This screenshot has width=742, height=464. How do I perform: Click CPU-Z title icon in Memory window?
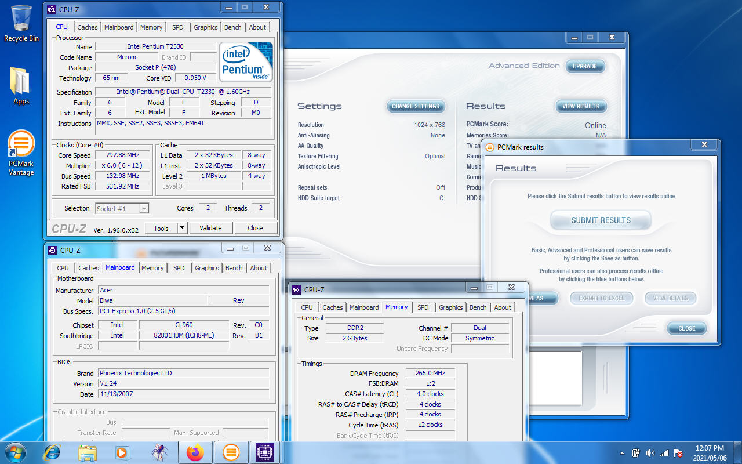(x=297, y=289)
